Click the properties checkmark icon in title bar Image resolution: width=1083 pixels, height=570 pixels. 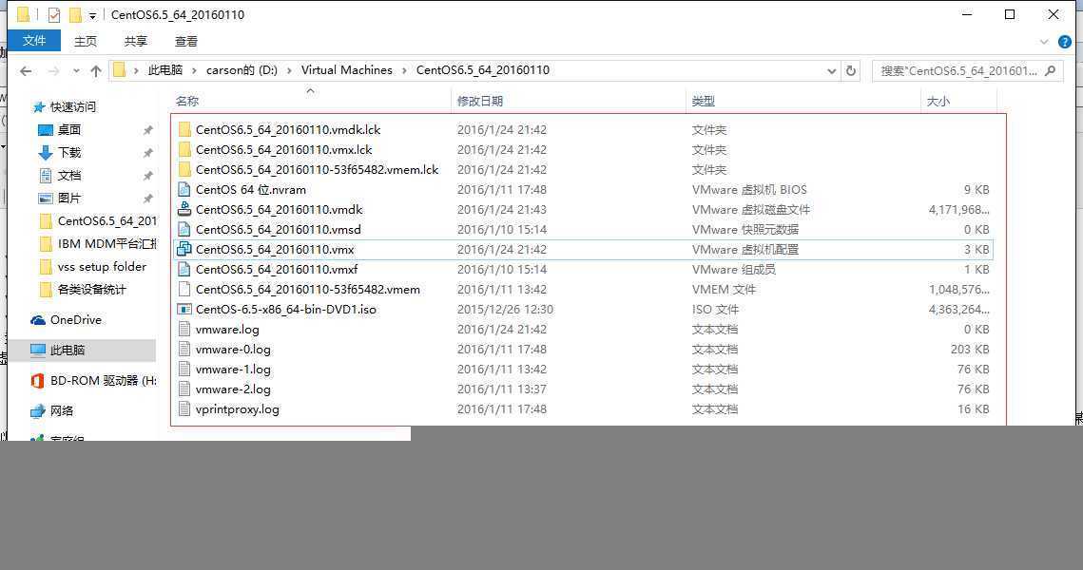(54, 14)
